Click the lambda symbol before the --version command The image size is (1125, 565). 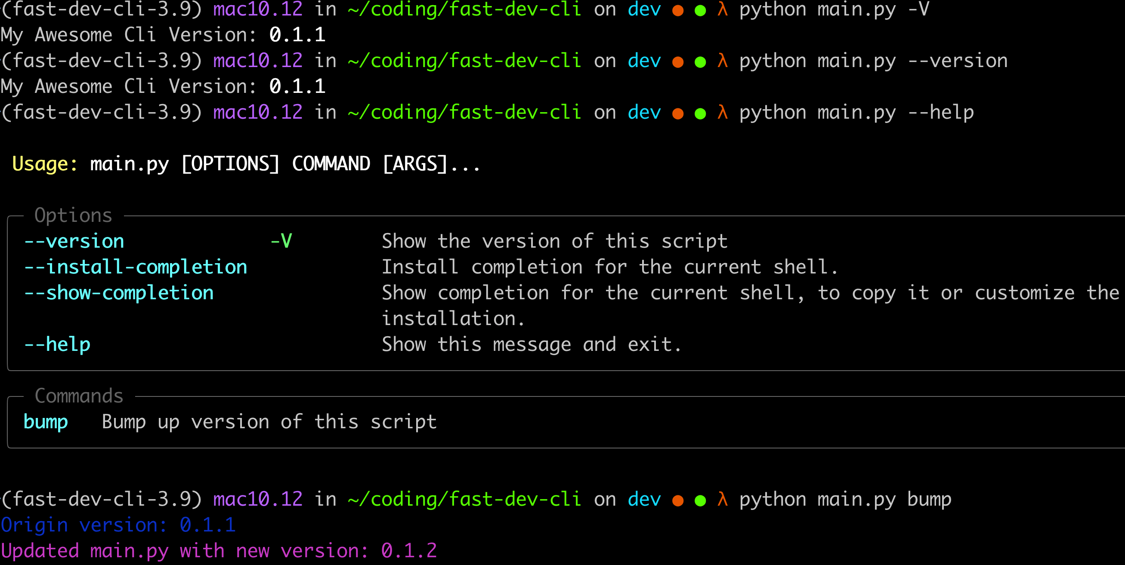point(722,61)
